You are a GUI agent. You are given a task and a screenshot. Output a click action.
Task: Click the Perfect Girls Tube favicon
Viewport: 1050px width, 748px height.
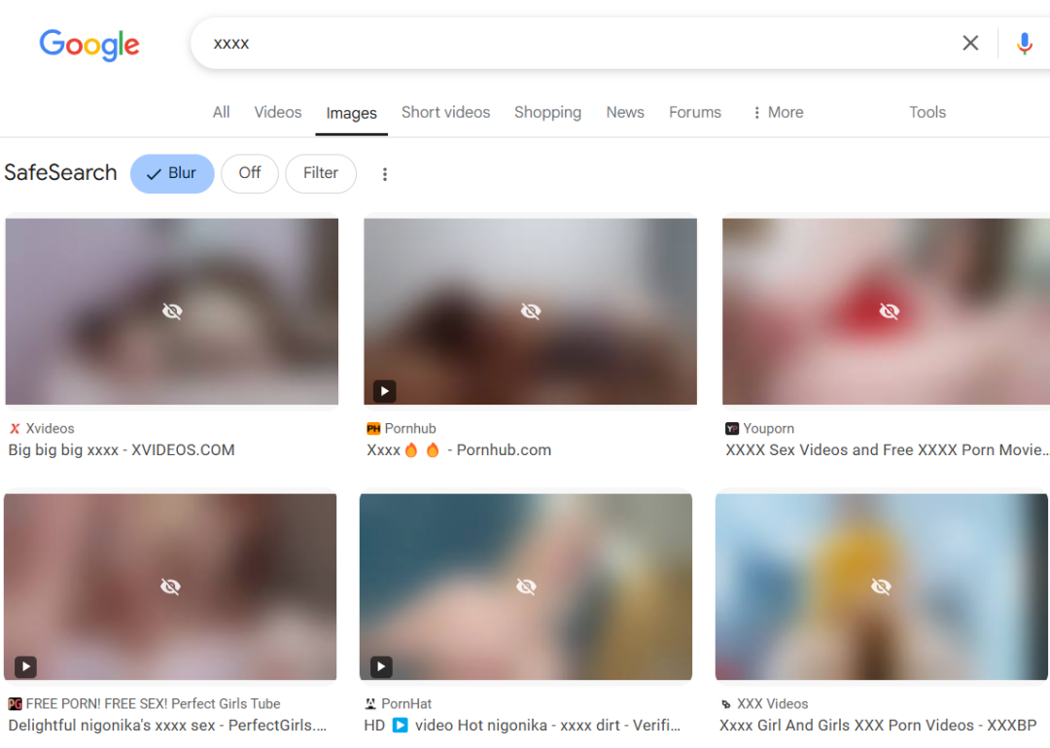pyautogui.click(x=15, y=704)
